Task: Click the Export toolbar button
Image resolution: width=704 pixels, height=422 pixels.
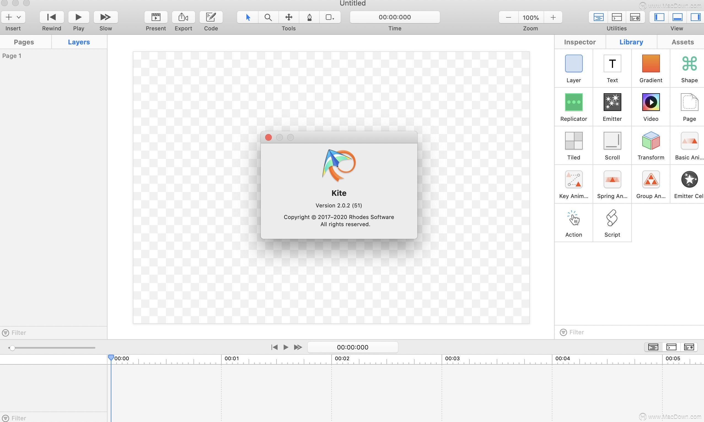Action: 183,17
